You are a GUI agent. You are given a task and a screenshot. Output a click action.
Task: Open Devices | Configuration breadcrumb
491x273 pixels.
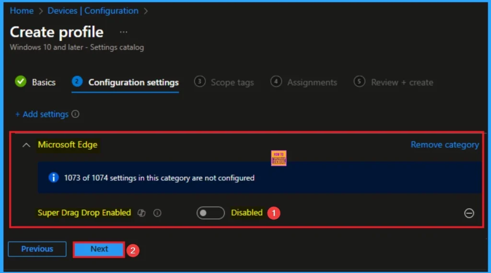[93, 11]
